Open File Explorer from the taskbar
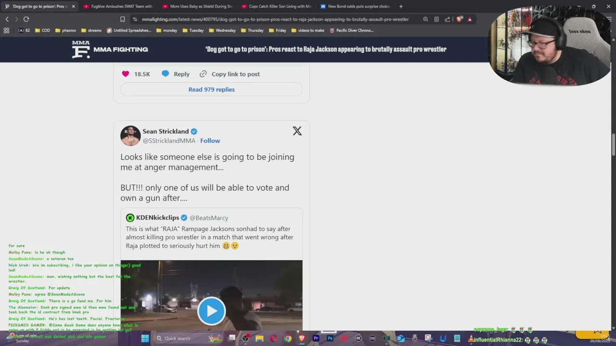 tap(259, 338)
